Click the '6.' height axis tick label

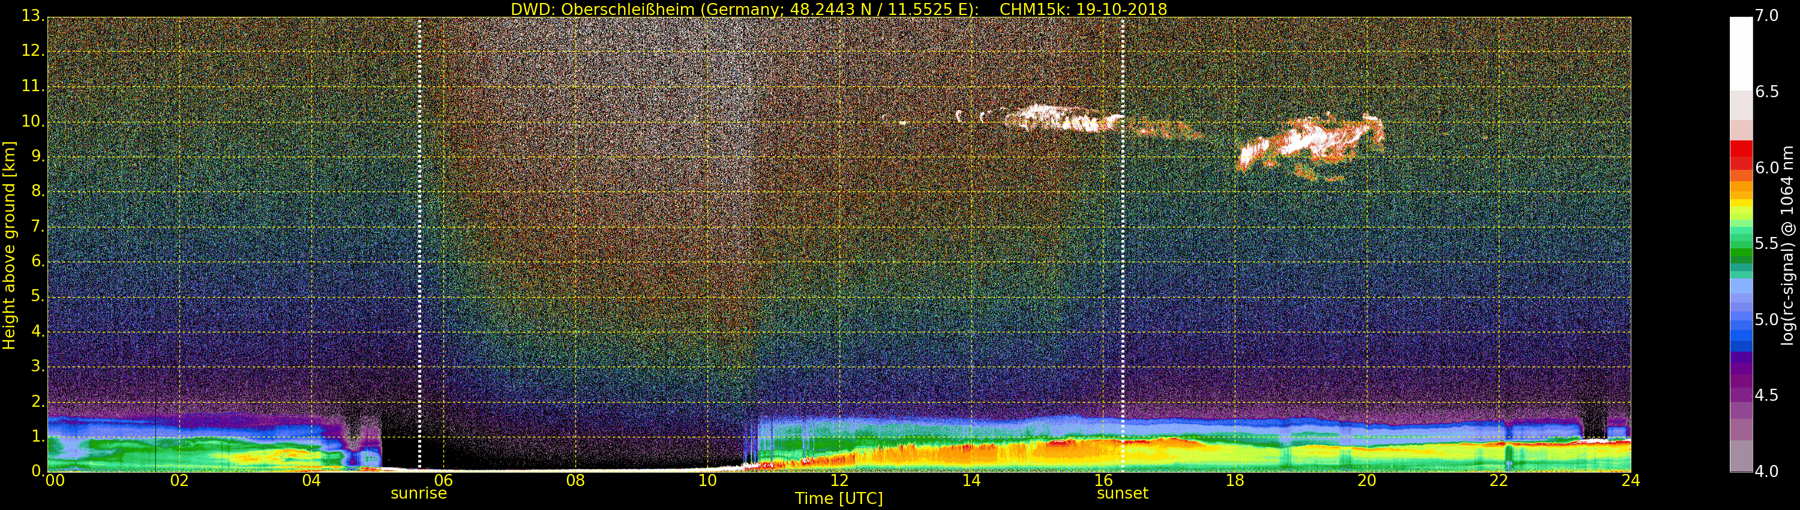point(38,261)
